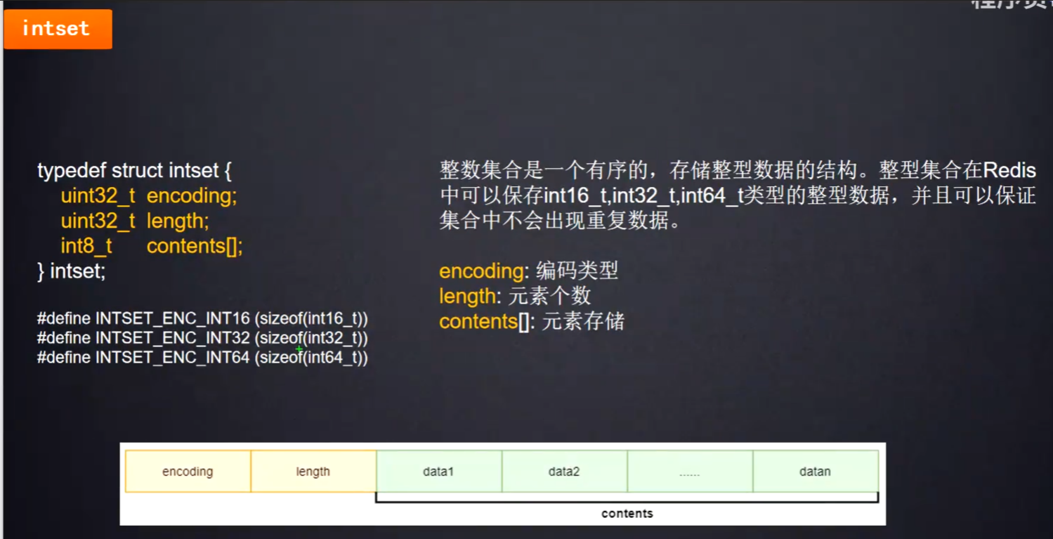Click the 'length: 元素个数' description
The height and width of the screenshot is (539, 1053).
515,297
